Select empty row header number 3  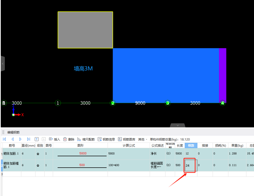click(2, 174)
